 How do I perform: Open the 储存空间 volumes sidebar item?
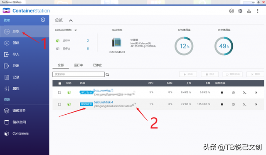click(x=25, y=122)
